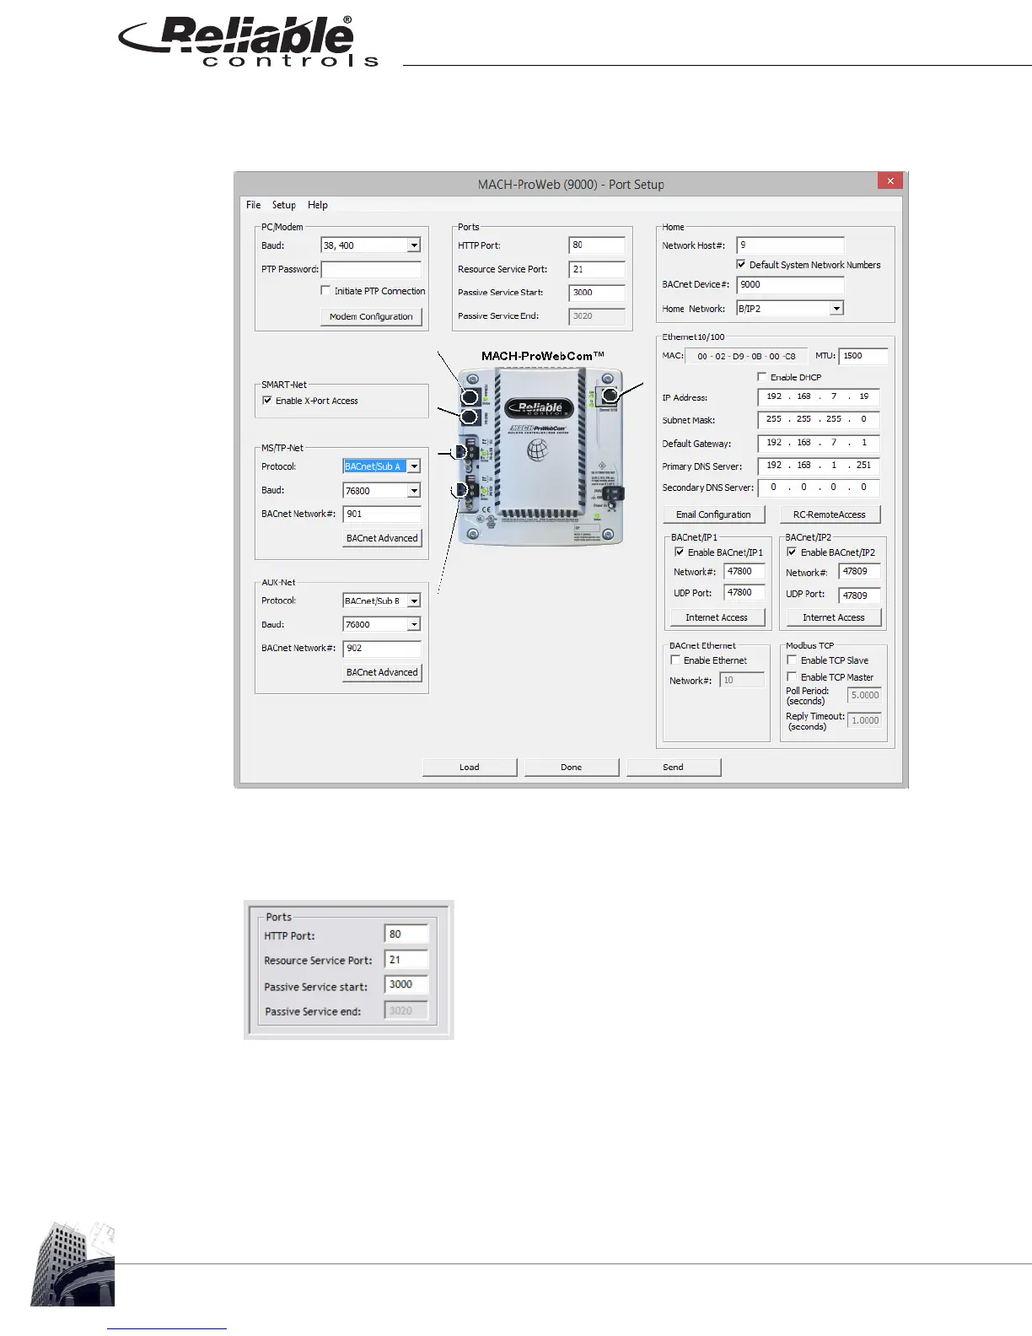Click the Secondary DNS Server field
Screen dimensions: 1032x1336
[x=819, y=488]
